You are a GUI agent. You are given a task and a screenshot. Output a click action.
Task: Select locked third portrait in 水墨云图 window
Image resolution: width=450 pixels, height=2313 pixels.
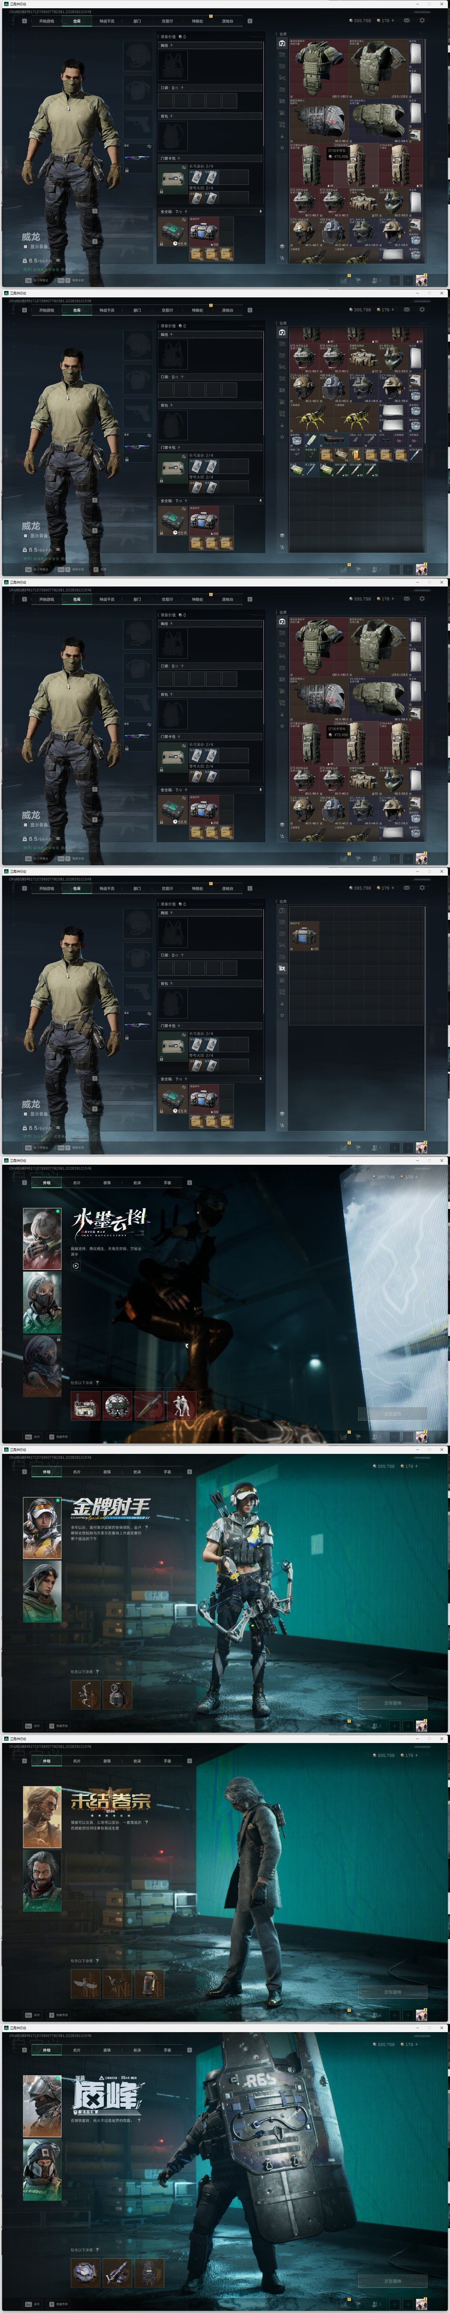[42, 1366]
